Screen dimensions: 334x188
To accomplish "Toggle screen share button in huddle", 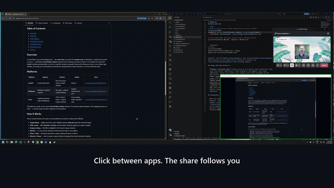I will coord(292,65).
